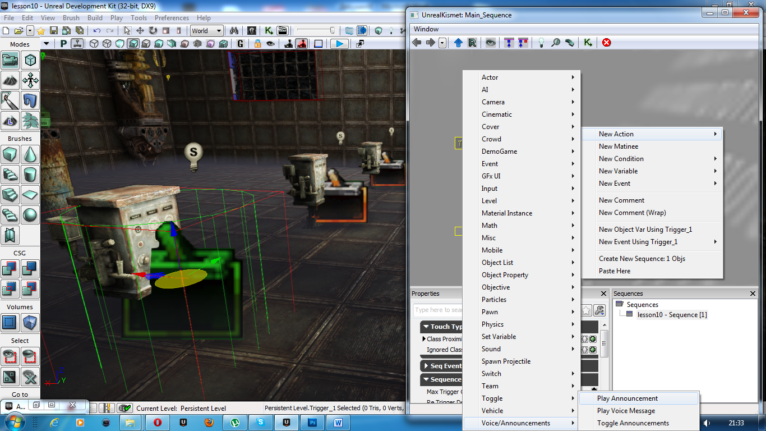This screenshot has width=766, height=431.
Task: Click Kismet forward arrow button
Action: coord(430,43)
